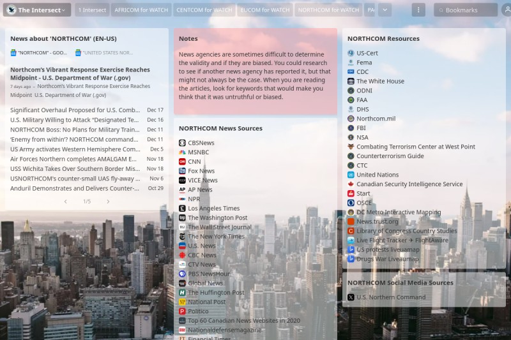Click the US-Cert icon
The height and width of the screenshot is (340, 511).
tap(351, 53)
